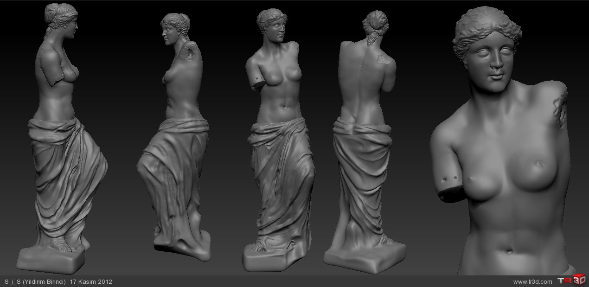Viewport: 589px width, 287px height.
Task: Click the "S_i_S (Yıldırım Birinci)" author text
Action: point(35,281)
